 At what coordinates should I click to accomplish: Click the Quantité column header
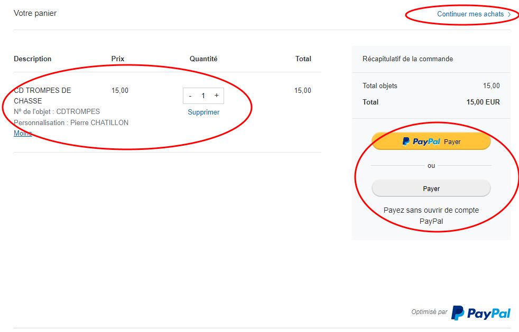click(x=203, y=59)
